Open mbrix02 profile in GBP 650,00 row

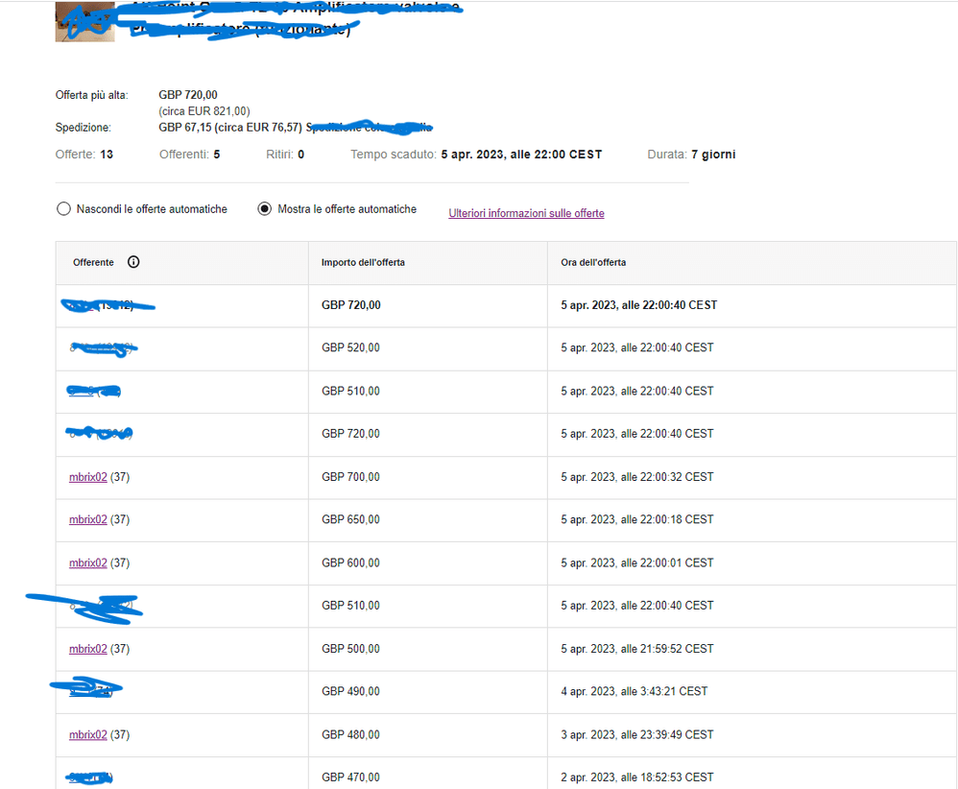[x=88, y=519]
